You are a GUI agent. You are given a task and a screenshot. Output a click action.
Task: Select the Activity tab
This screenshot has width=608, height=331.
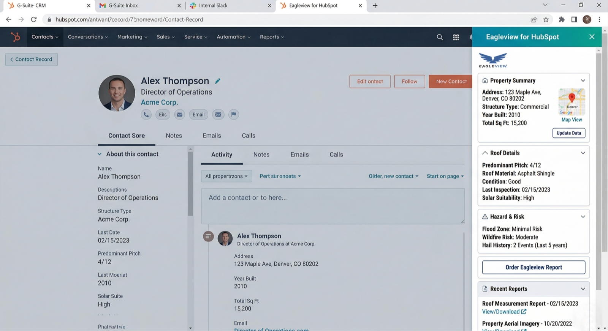click(x=222, y=154)
